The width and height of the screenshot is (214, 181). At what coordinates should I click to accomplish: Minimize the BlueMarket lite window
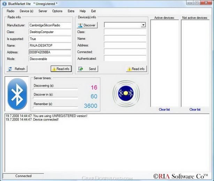coord(190,3)
